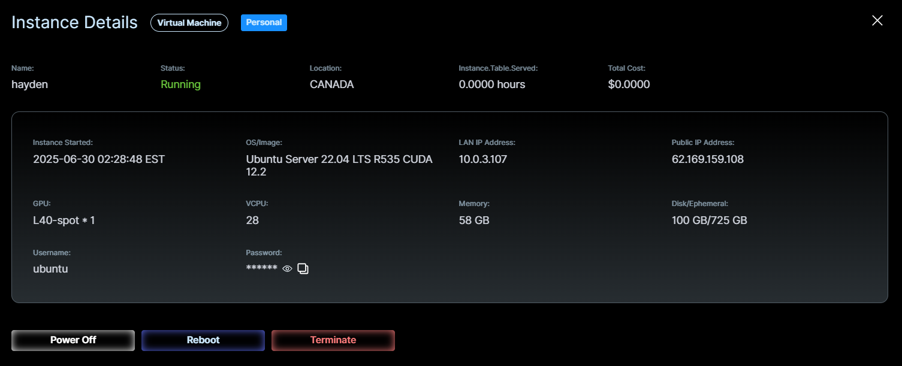Click the 100 GB/725 GB disk value
This screenshot has height=366, width=902.
(710, 220)
